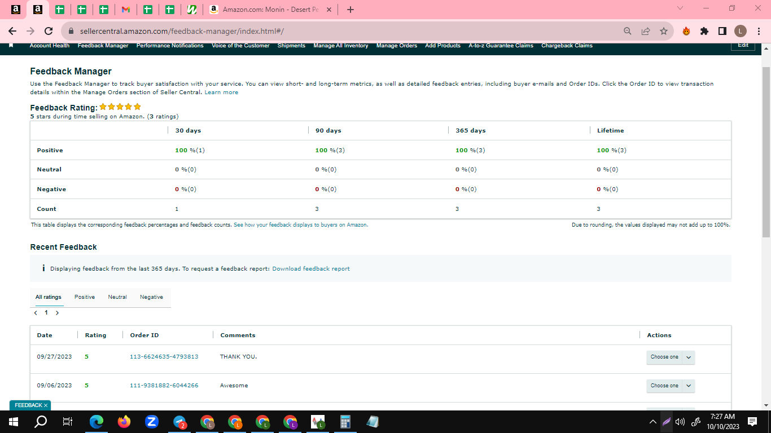Switch to the Gmail browser tab

126,10
